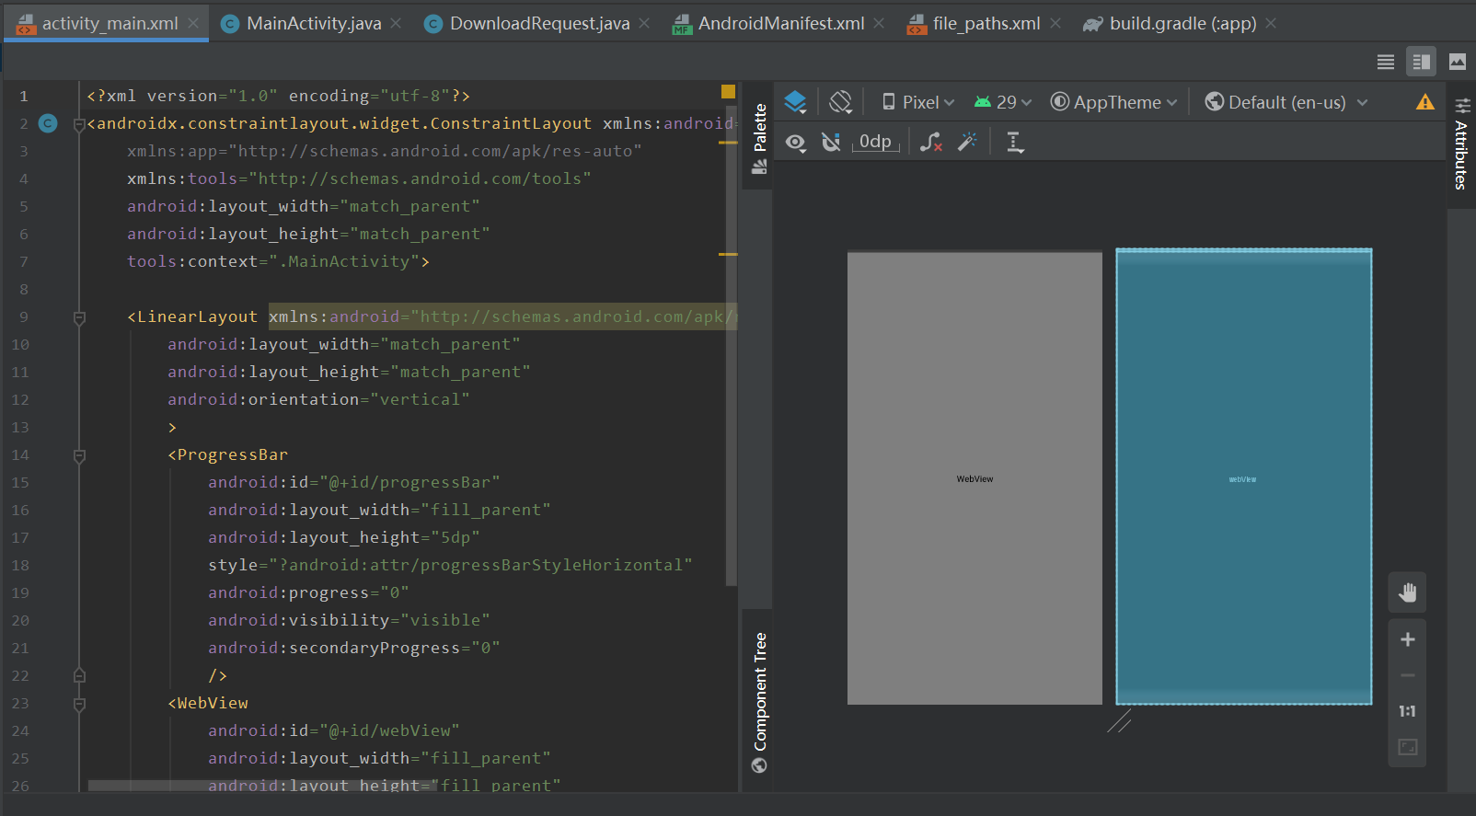Collapse the LinearLayout tag fold marker

point(79,318)
